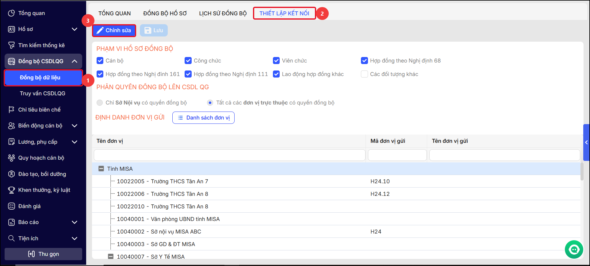This screenshot has width=590, height=266.
Task: Click the Chỉnh sửa button
Action: [114, 30]
